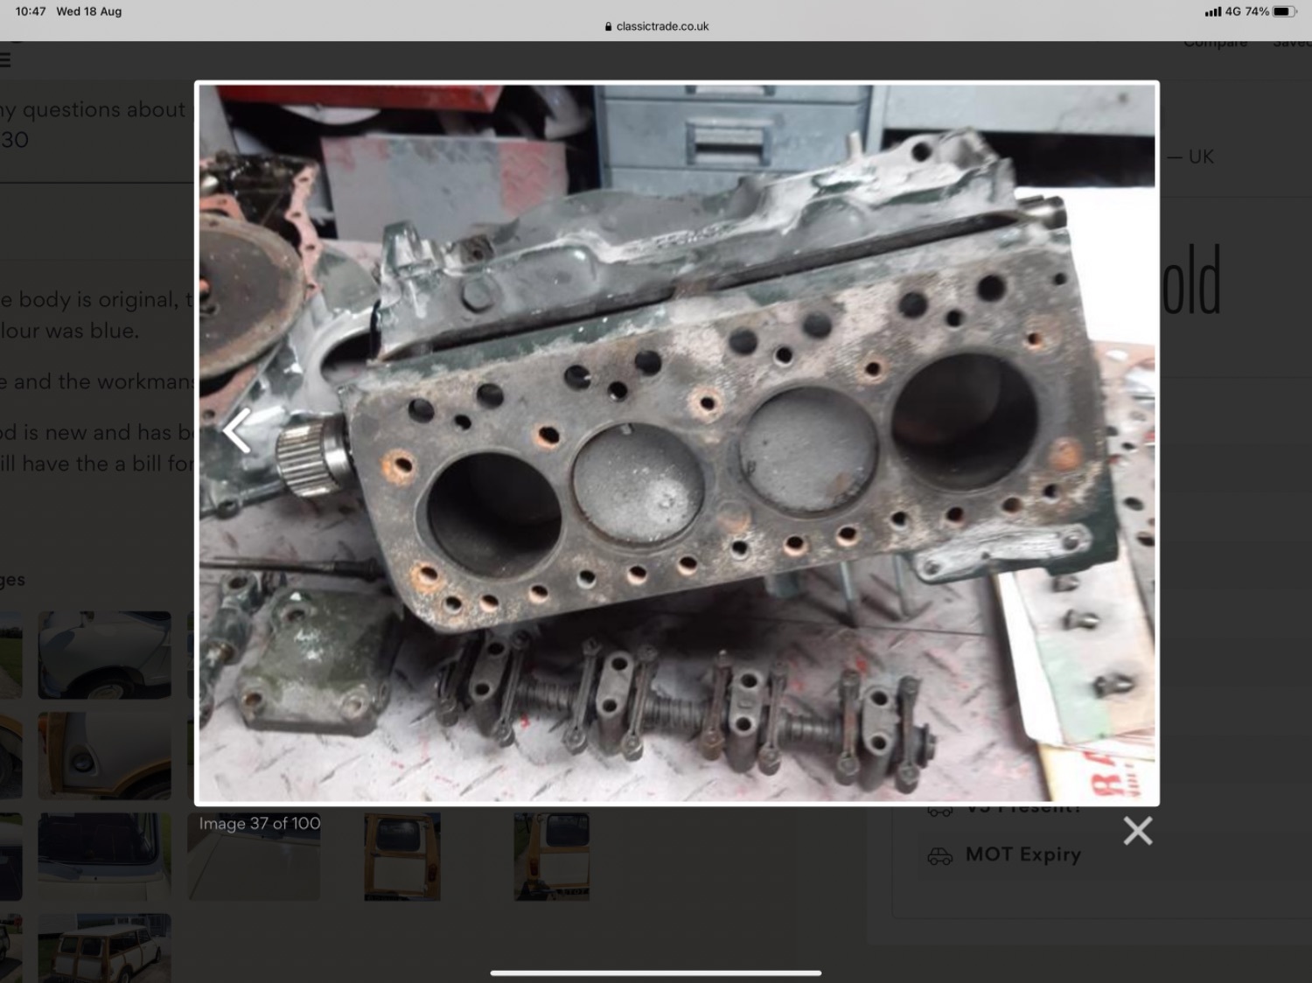Go to the previous image in lightbox
1312x983 pixels.
pos(237,430)
